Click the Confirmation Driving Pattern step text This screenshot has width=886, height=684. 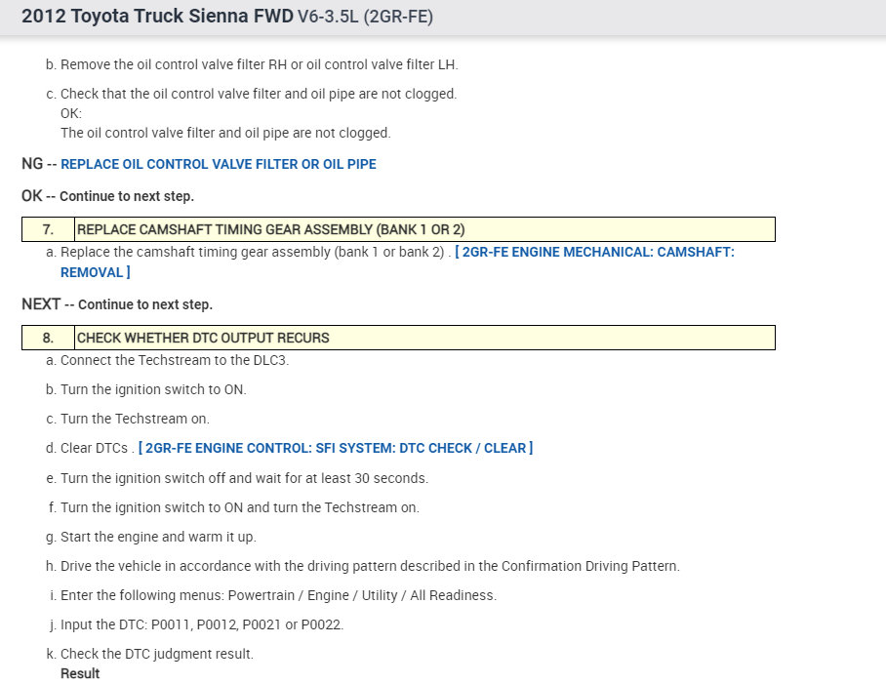click(x=370, y=566)
